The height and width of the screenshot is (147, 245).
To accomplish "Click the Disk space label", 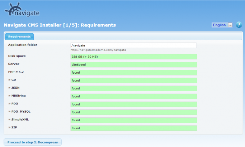I will pyautogui.click(x=17, y=56).
